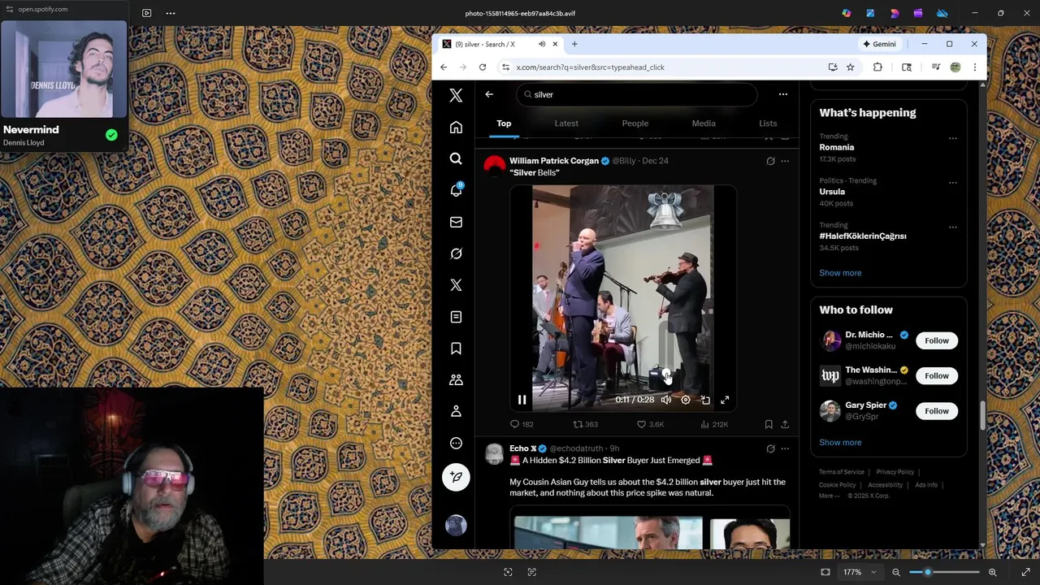1040x585 pixels.
Task: Pause the Silver Bells video
Action: click(522, 400)
